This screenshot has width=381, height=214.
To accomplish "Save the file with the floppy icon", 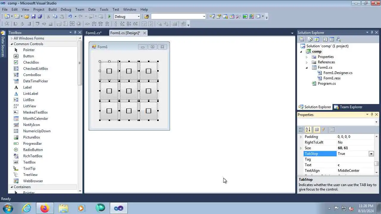I will pyautogui.click(x=33, y=17).
